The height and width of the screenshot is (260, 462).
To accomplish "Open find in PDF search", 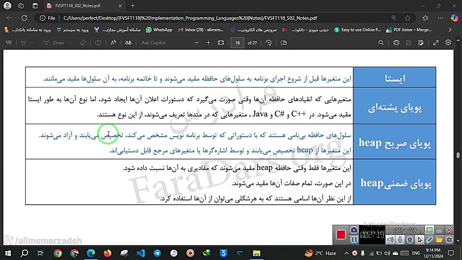I will (381, 43).
